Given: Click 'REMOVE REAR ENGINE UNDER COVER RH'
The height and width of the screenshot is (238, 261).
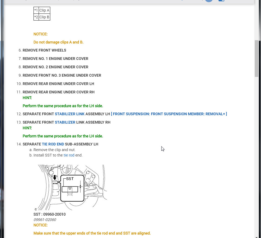Looking at the screenshot, I should [x=59, y=92].
